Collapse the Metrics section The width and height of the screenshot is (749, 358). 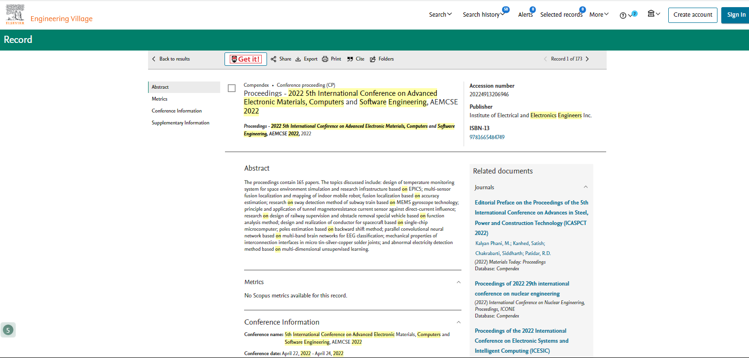click(459, 282)
